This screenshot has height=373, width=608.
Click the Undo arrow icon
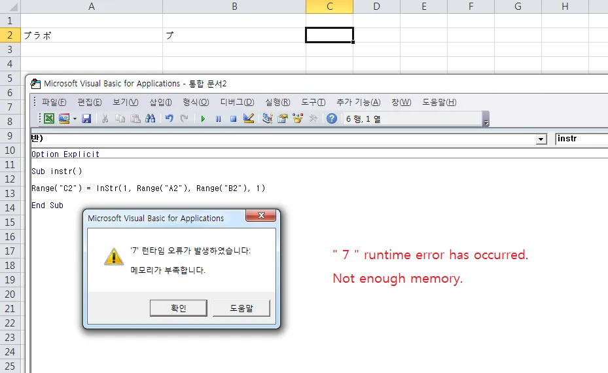point(169,118)
